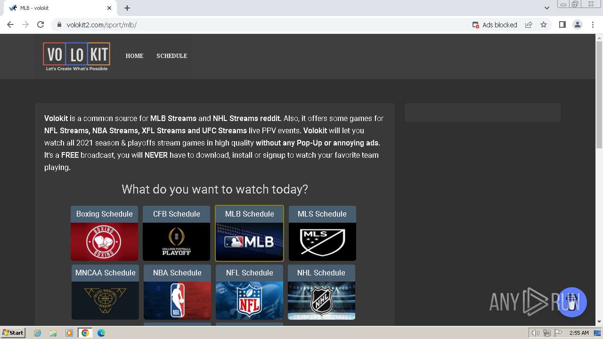This screenshot has height=339, width=603.
Task: Launch Internet Explorer from taskbar
Action: [37, 333]
